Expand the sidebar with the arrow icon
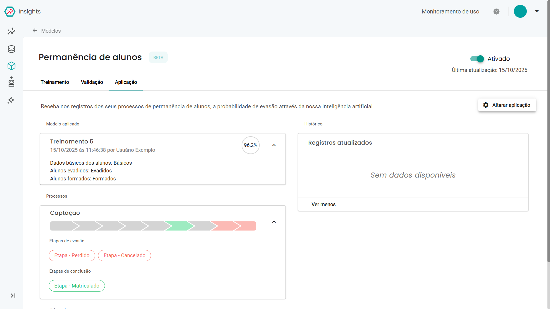The width and height of the screenshot is (550, 309). 13,296
